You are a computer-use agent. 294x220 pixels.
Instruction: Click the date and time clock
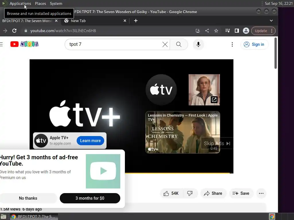coord(278,3)
